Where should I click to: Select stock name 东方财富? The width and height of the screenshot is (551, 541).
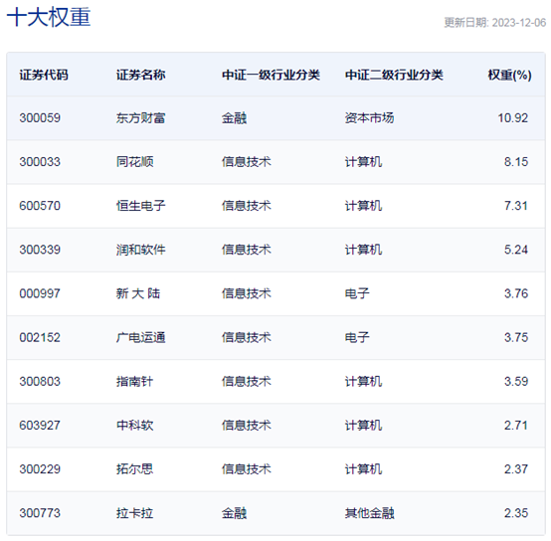(x=140, y=118)
